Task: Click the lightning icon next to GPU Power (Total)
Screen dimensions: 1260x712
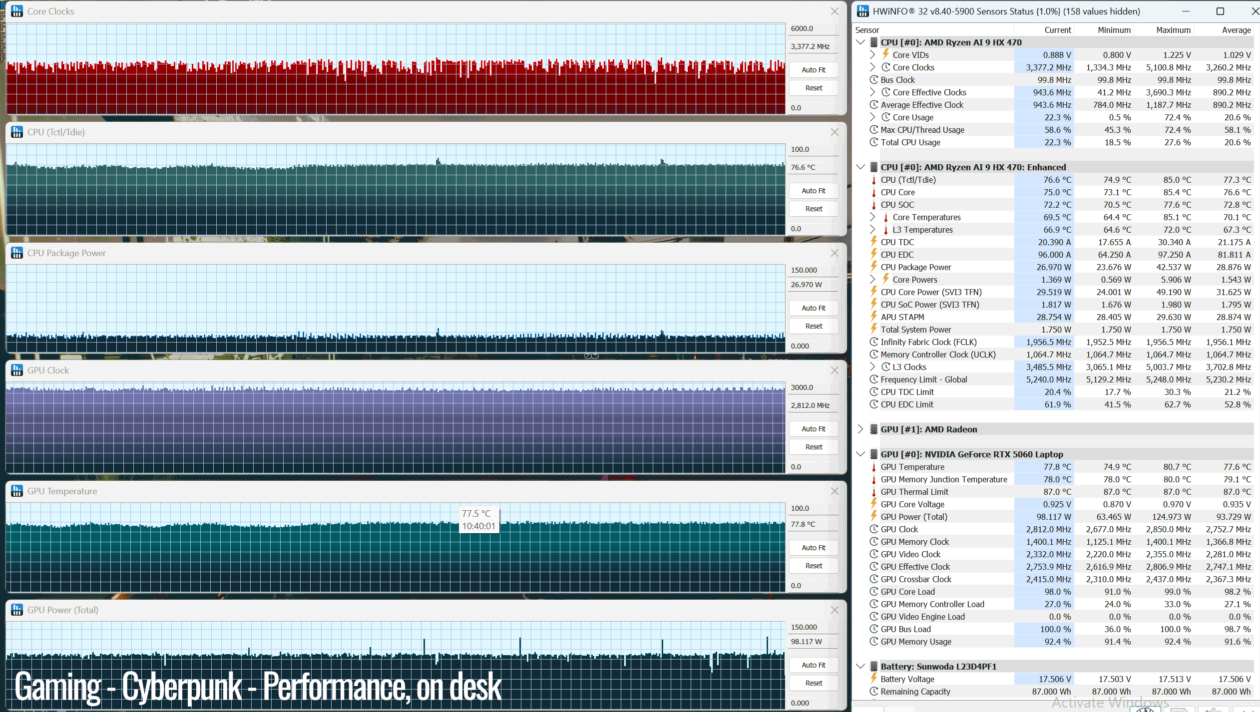Action: click(x=874, y=516)
